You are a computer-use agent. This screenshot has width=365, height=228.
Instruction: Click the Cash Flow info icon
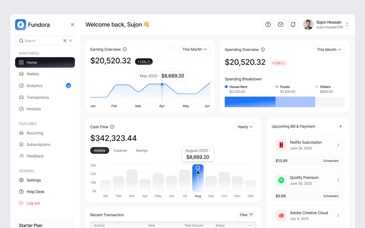coord(112,127)
